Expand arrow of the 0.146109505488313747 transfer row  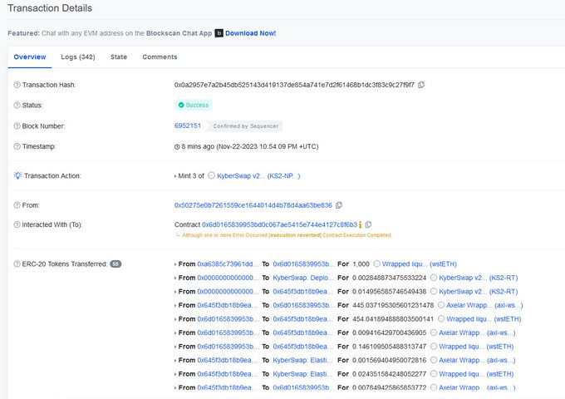click(175, 347)
